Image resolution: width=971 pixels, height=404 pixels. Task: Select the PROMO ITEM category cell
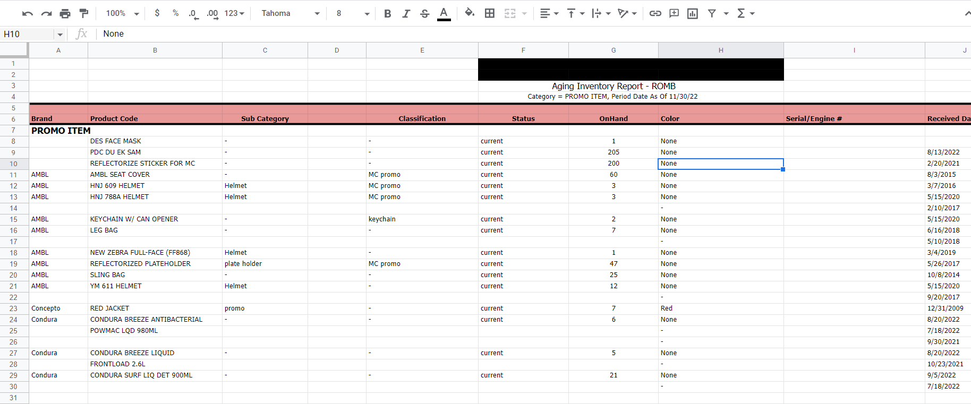coord(61,131)
